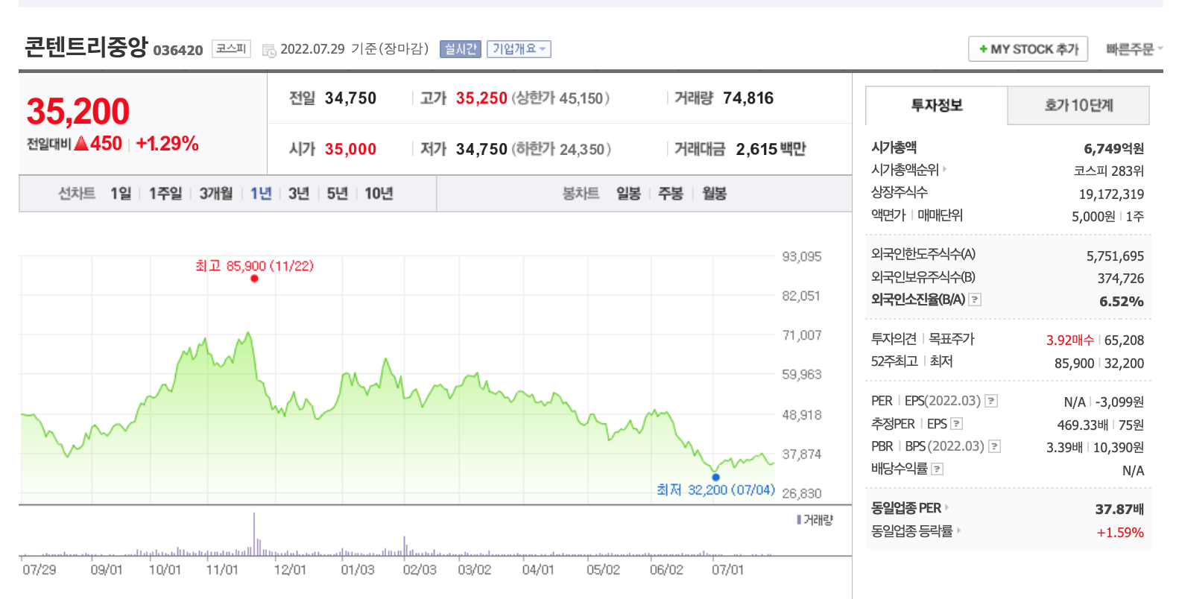Open help icon beside BPS(2022.03)
Screen dimensions: 1179x599
(994, 446)
